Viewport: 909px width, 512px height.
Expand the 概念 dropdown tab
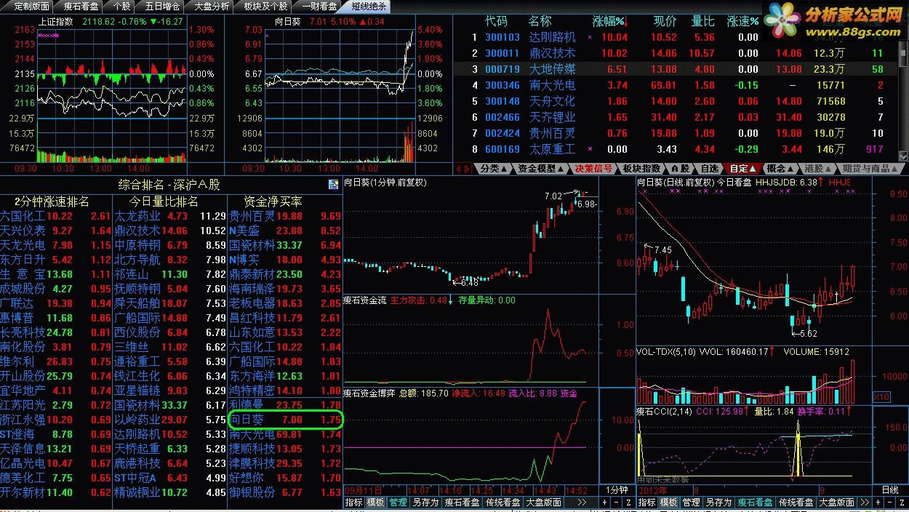pos(780,168)
